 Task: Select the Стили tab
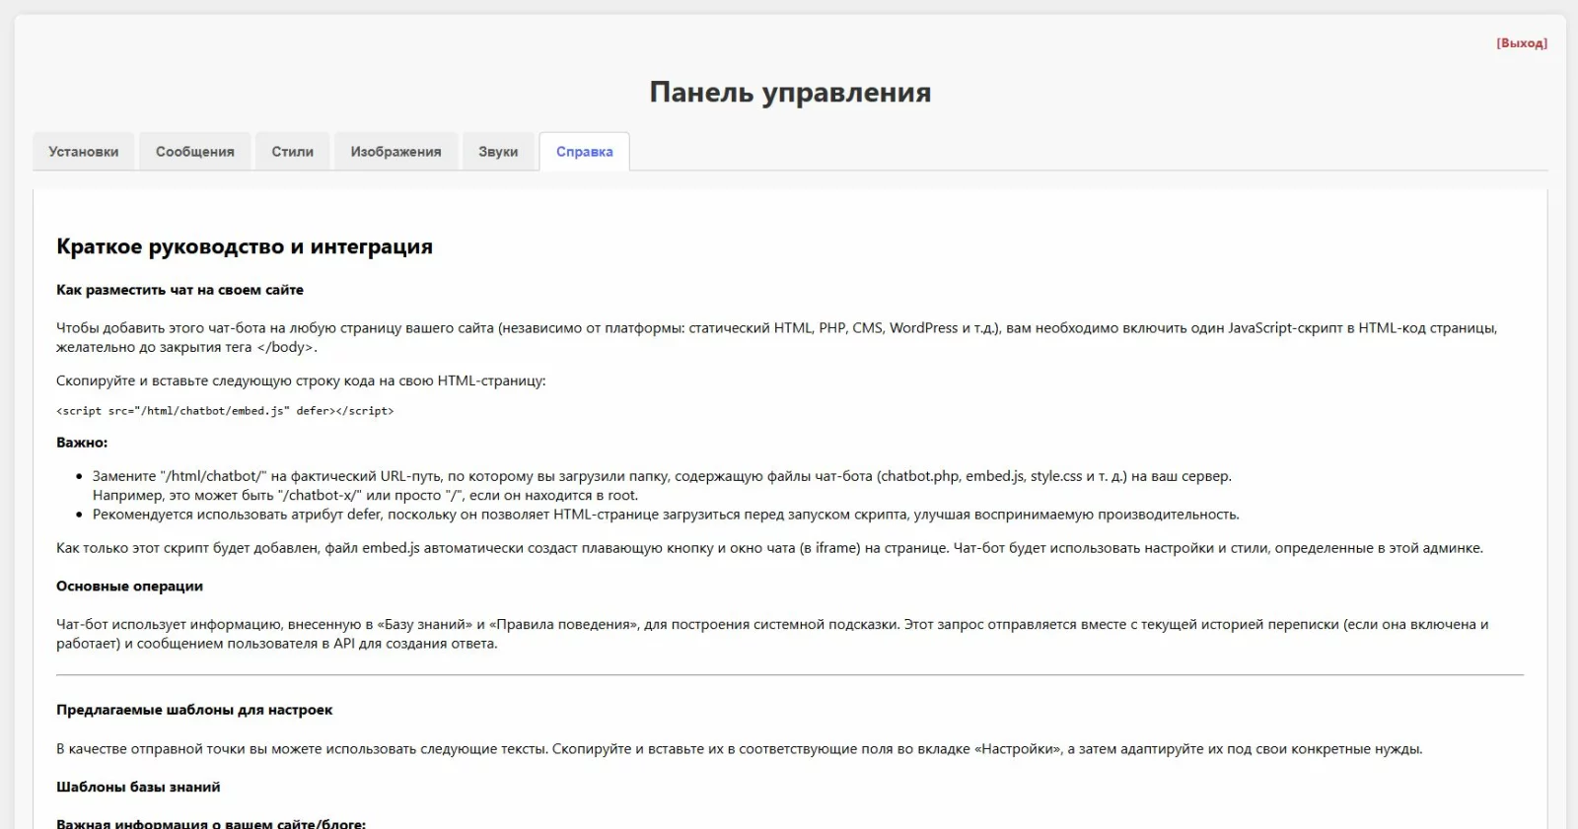[x=293, y=152]
